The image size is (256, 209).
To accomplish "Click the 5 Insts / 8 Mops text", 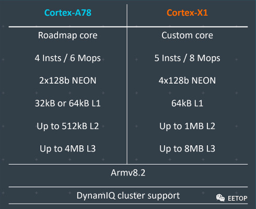I will (187, 58).
